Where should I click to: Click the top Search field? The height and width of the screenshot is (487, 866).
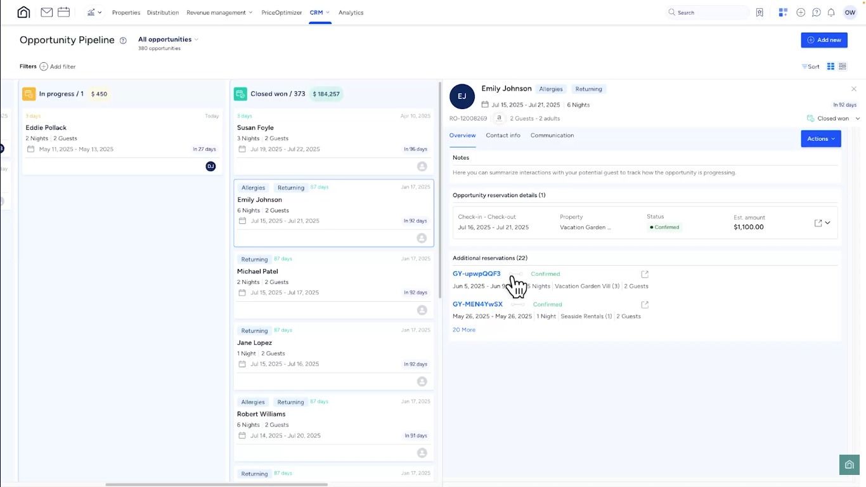point(708,13)
